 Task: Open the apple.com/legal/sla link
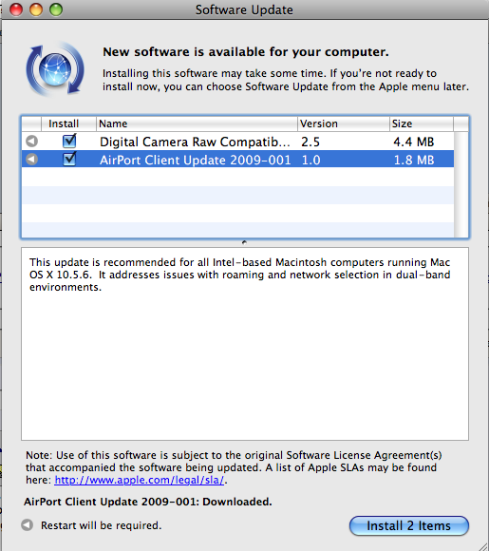click(x=140, y=480)
